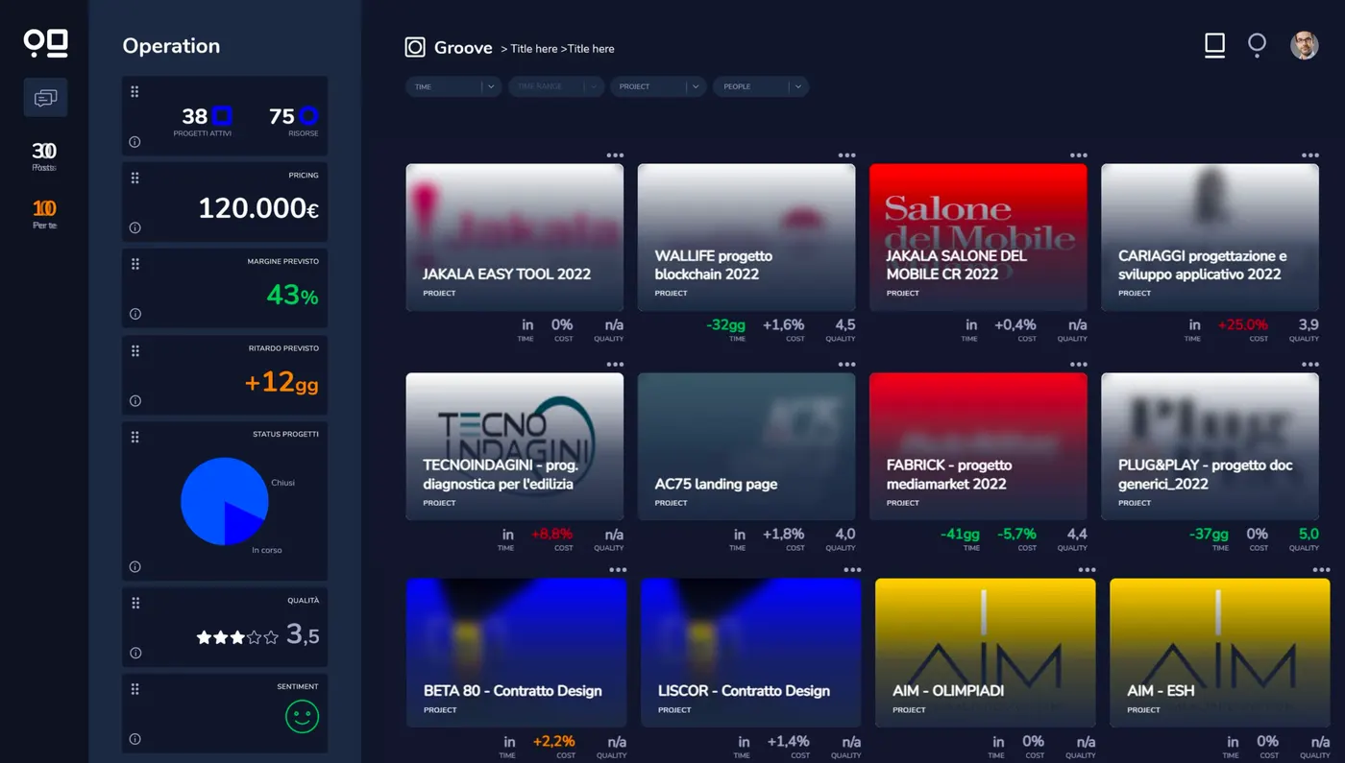The width and height of the screenshot is (1345, 763).
Task: Click the orange 10 counter in sidebar
Action: [44, 214]
